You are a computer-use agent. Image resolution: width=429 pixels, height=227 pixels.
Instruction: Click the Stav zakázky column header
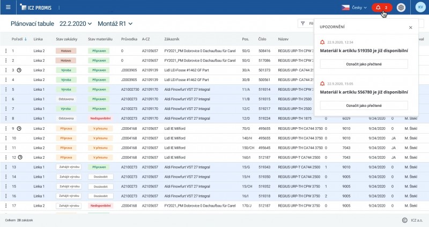66,39
